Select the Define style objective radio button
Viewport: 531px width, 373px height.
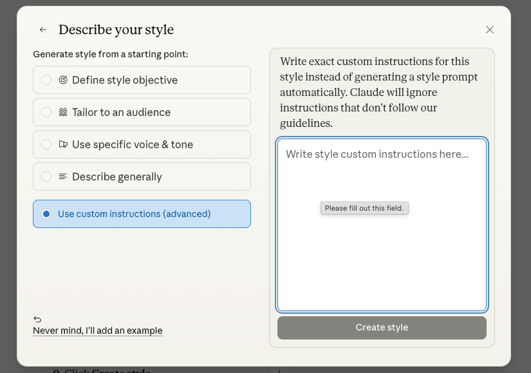click(46, 80)
